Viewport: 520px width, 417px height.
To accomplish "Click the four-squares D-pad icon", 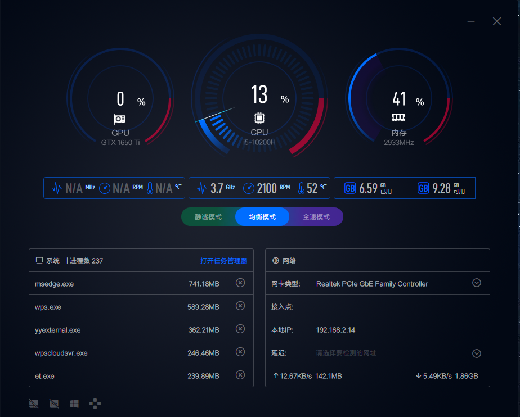I will tap(96, 404).
